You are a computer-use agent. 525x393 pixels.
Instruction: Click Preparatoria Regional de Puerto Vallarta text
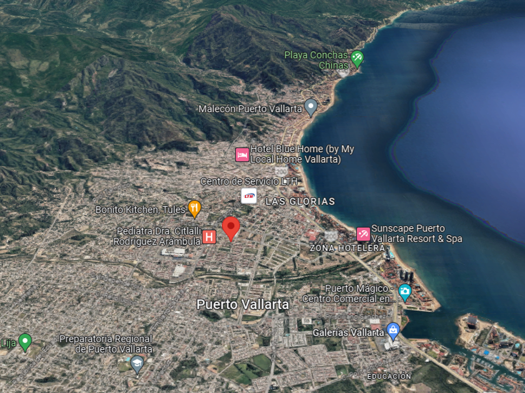pos(106,344)
